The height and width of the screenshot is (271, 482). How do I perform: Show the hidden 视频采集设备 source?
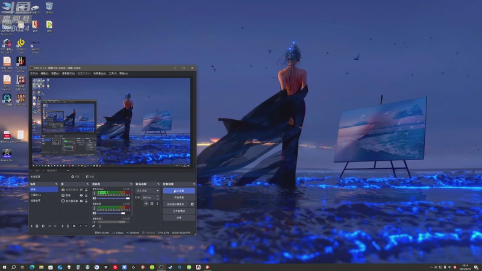[x=81, y=190]
